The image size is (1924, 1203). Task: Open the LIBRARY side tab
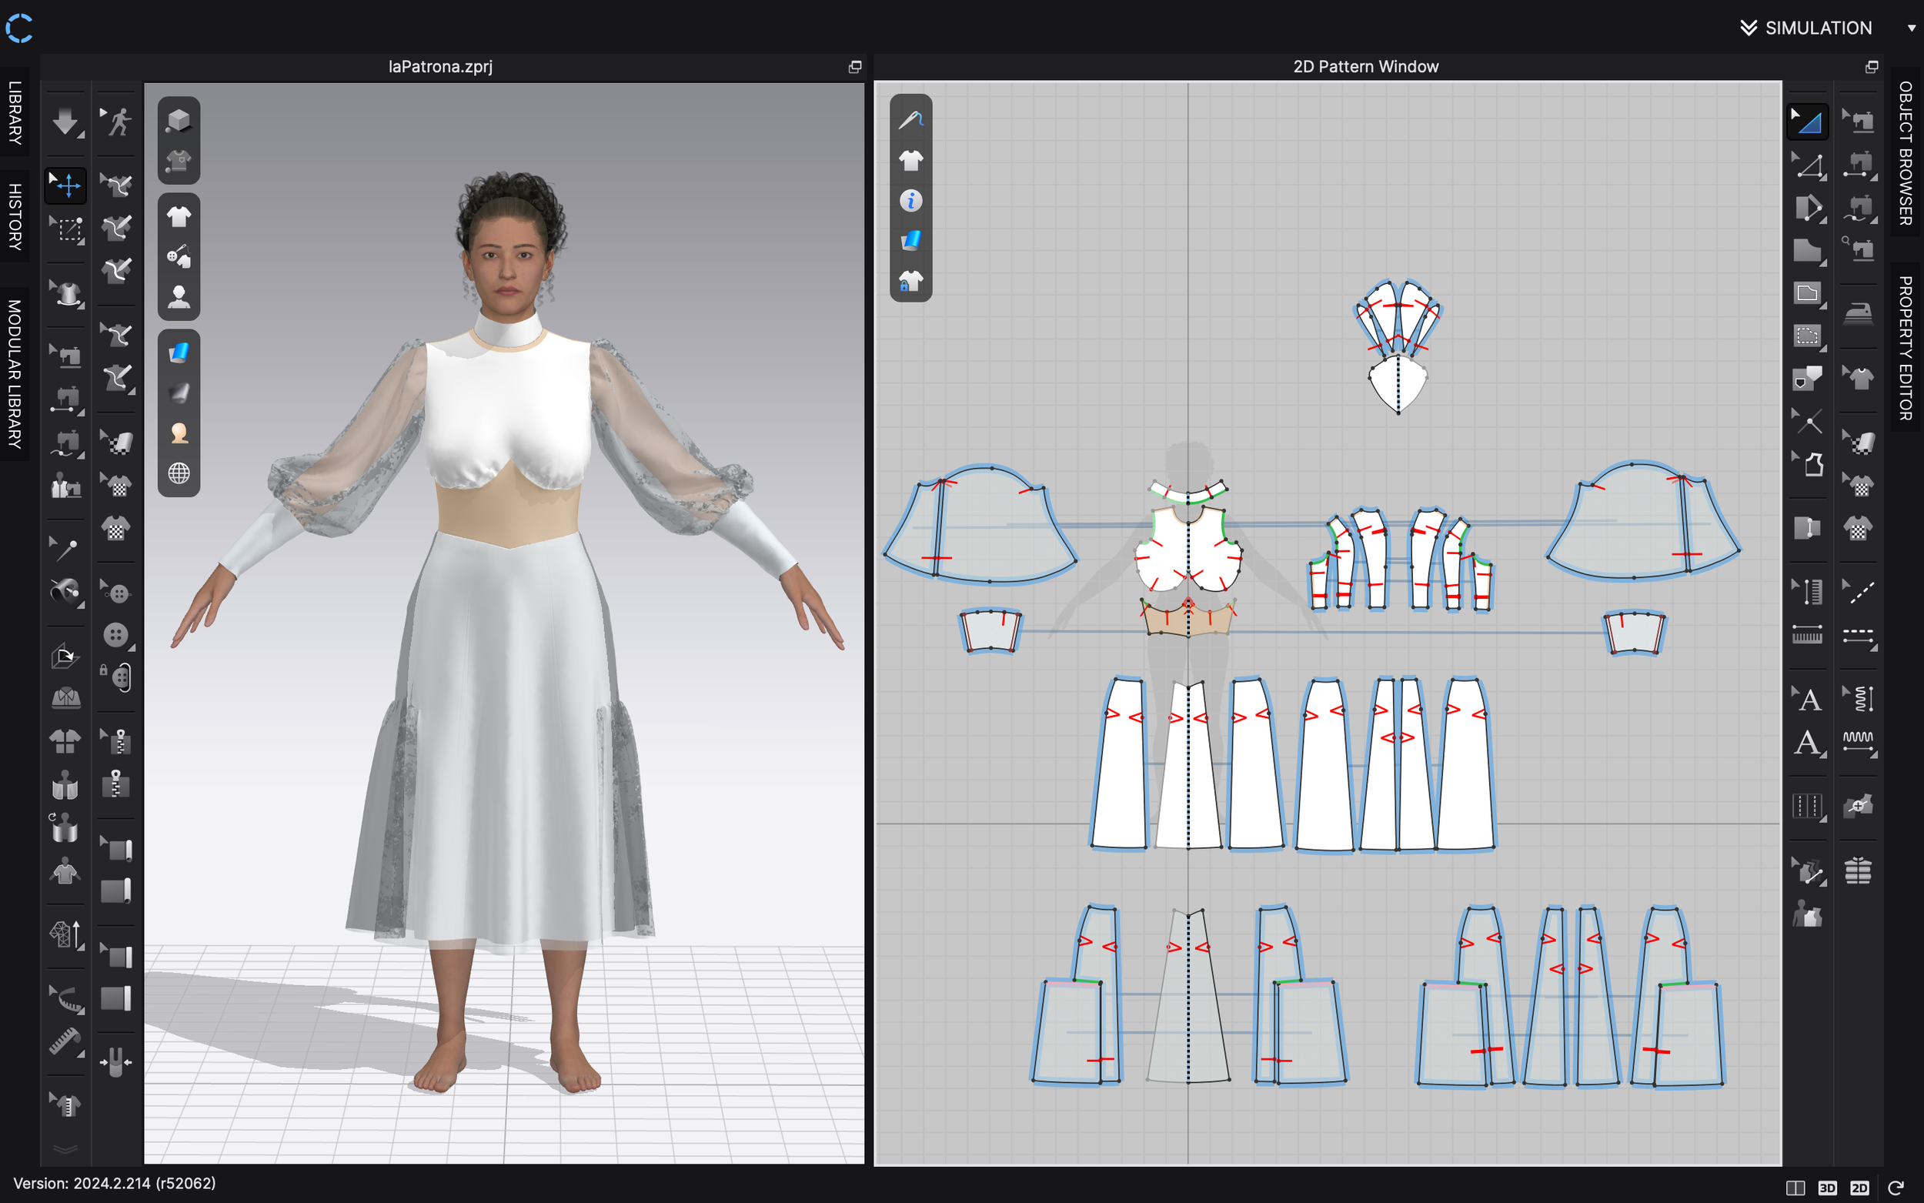click(15, 112)
